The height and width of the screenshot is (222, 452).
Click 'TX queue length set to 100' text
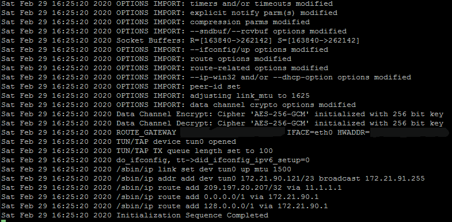pos(212,151)
